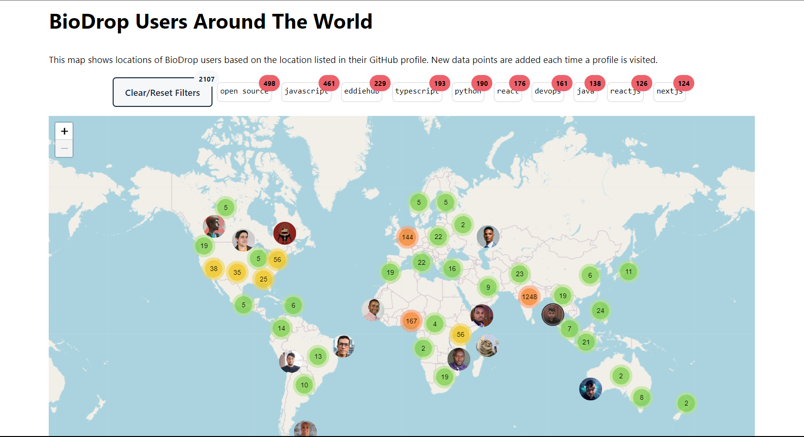Choose the java tag filter
Viewport: 804px width, 437px height.
click(x=585, y=91)
